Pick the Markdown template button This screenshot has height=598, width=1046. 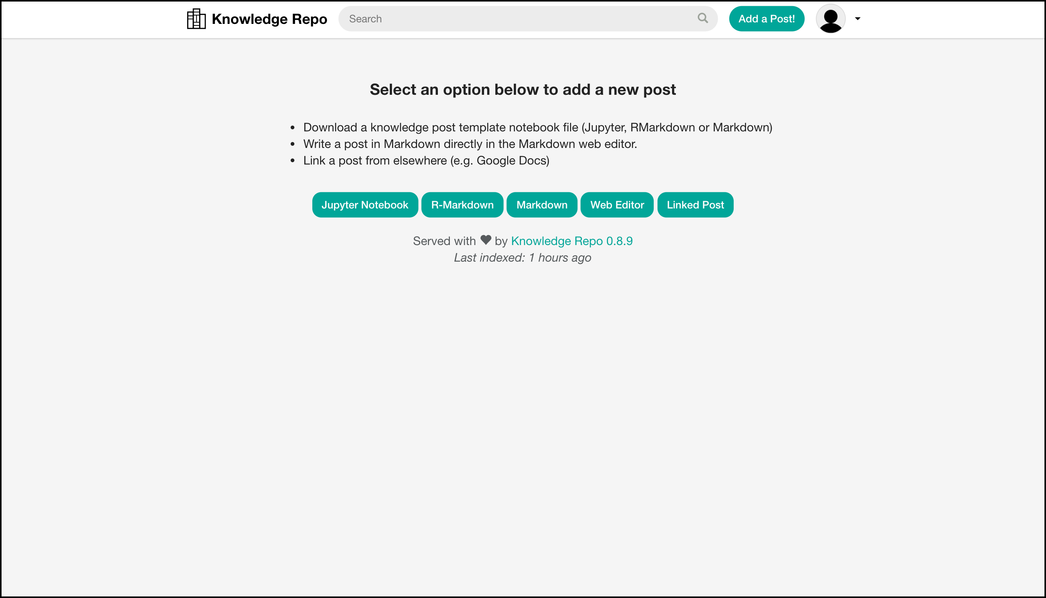tap(541, 205)
